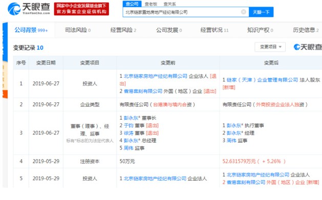Open 徐涛 董事 link
Screen dimensions: 322x200
(x=128, y=133)
